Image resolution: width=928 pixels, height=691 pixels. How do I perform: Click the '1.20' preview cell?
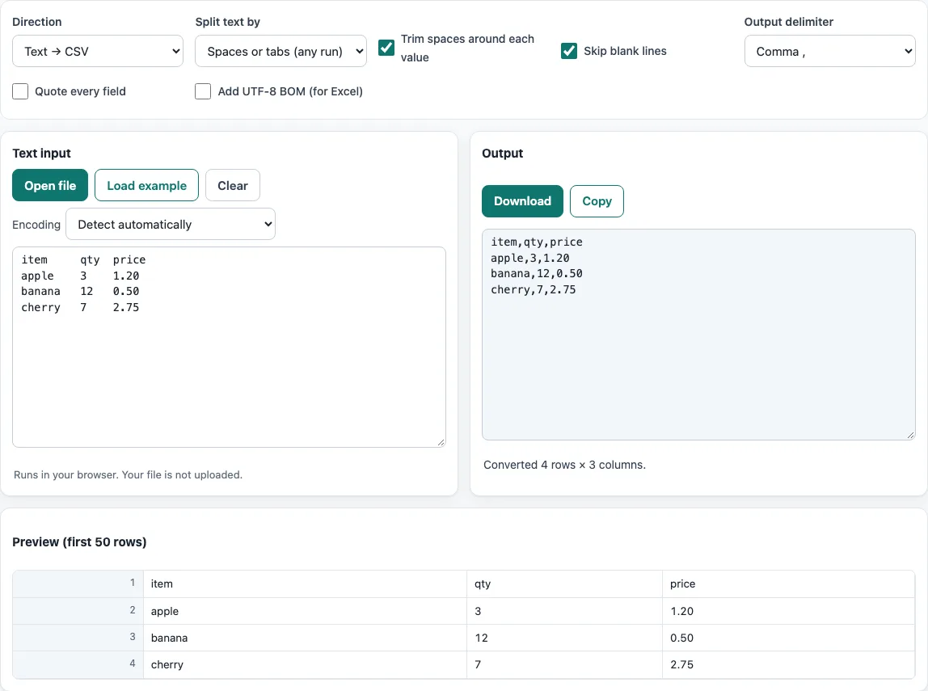click(788, 611)
